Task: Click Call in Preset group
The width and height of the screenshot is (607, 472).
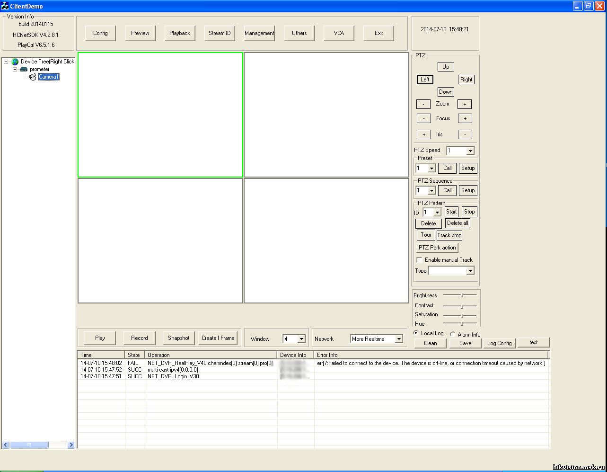Action: tap(448, 168)
